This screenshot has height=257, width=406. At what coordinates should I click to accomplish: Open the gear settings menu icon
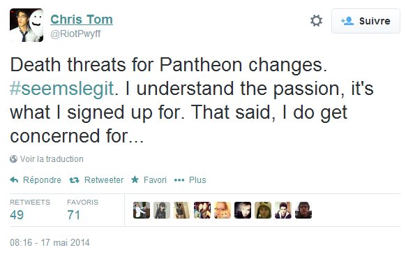317,21
